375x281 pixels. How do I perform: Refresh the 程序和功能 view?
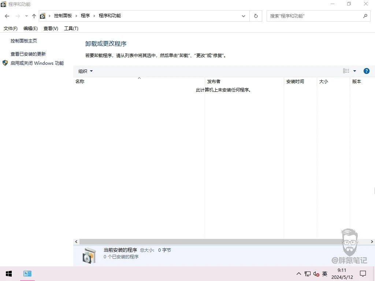[x=256, y=16]
